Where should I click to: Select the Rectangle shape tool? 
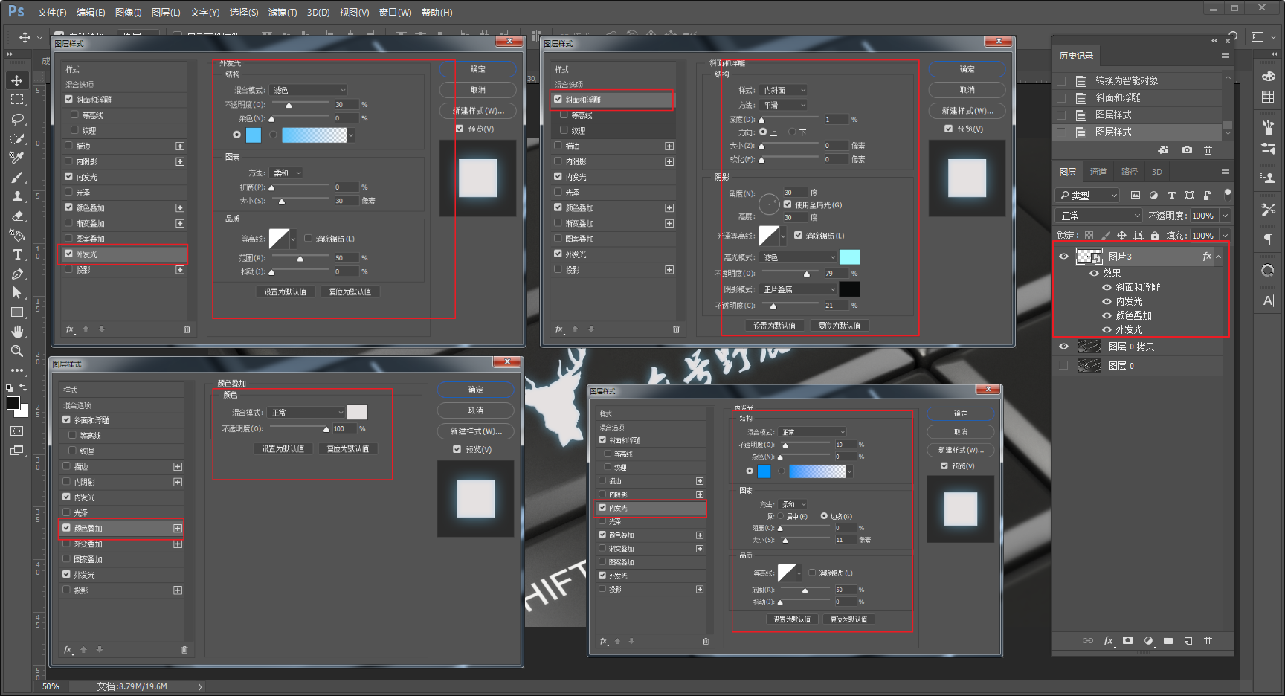point(17,312)
